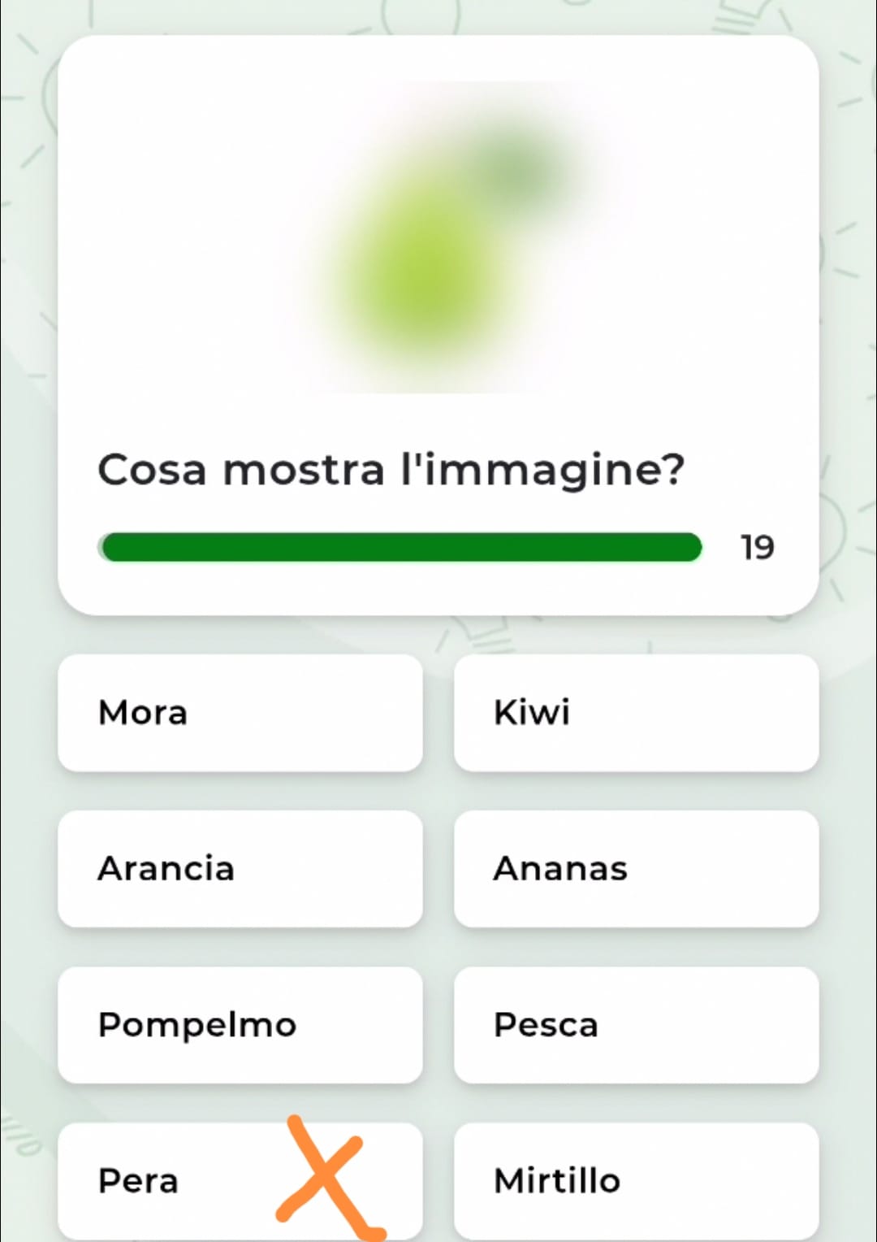Click the orange X mark on Pera

pyautogui.click(x=325, y=1175)
